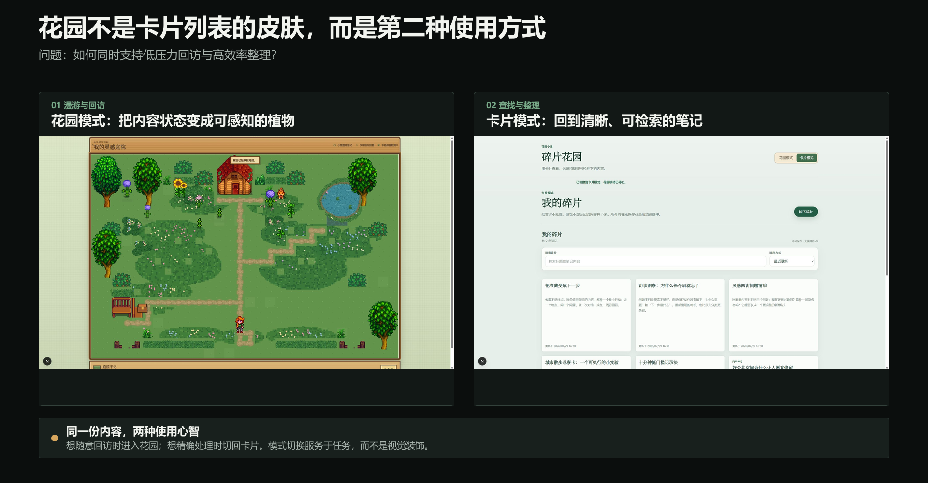Open the 城市散步观察卡 note card
The height and width of the screenshot is (483, 928).
click(586, 363)
